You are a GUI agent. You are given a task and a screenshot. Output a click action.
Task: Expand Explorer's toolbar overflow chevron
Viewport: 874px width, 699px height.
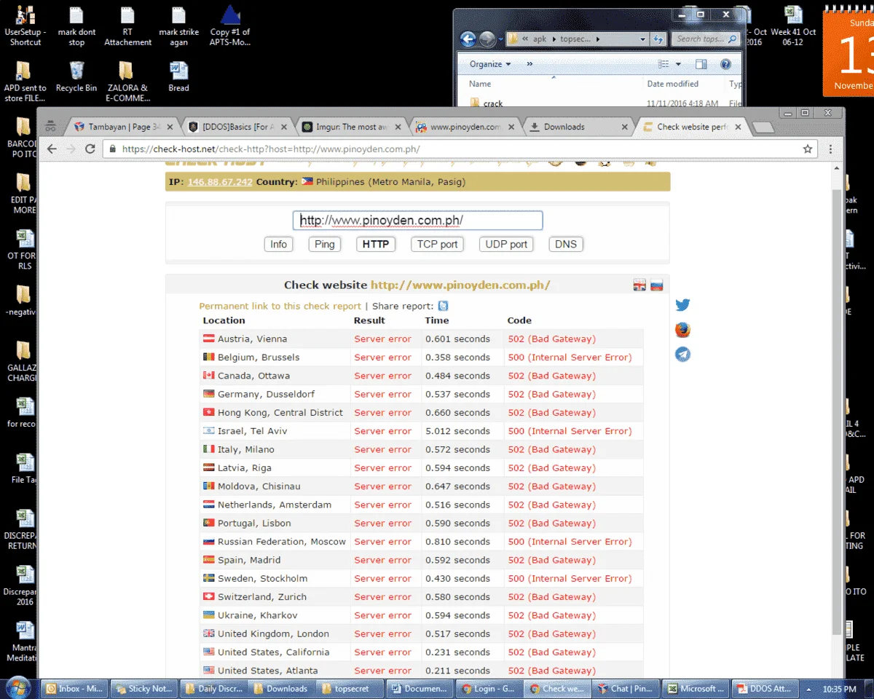pos(529,64)
